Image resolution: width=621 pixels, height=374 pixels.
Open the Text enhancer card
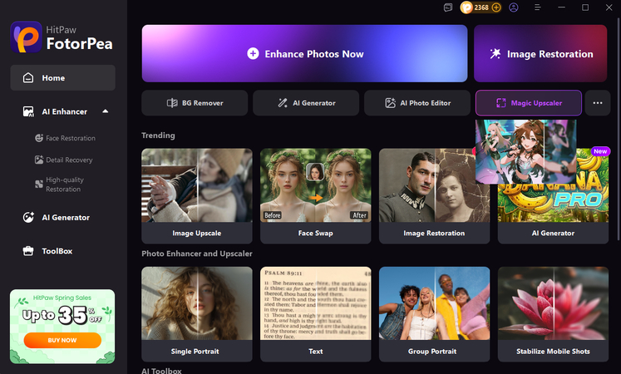[x=316, y=314]
